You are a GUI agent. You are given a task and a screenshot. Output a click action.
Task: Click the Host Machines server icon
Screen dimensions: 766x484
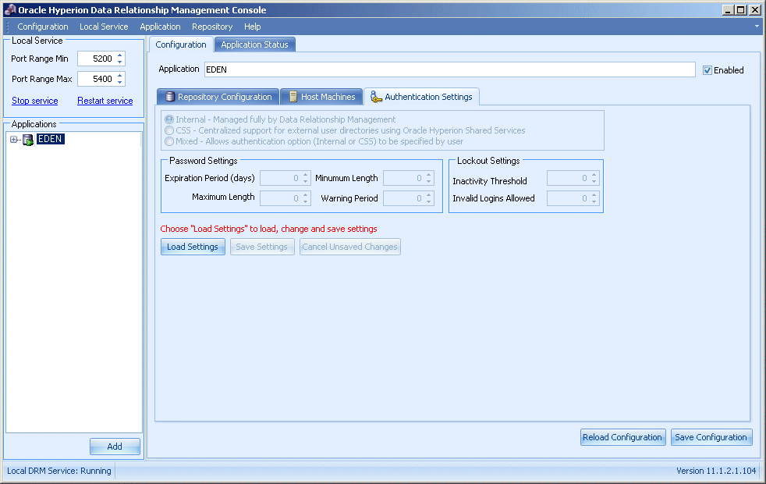tap(293, 97)
